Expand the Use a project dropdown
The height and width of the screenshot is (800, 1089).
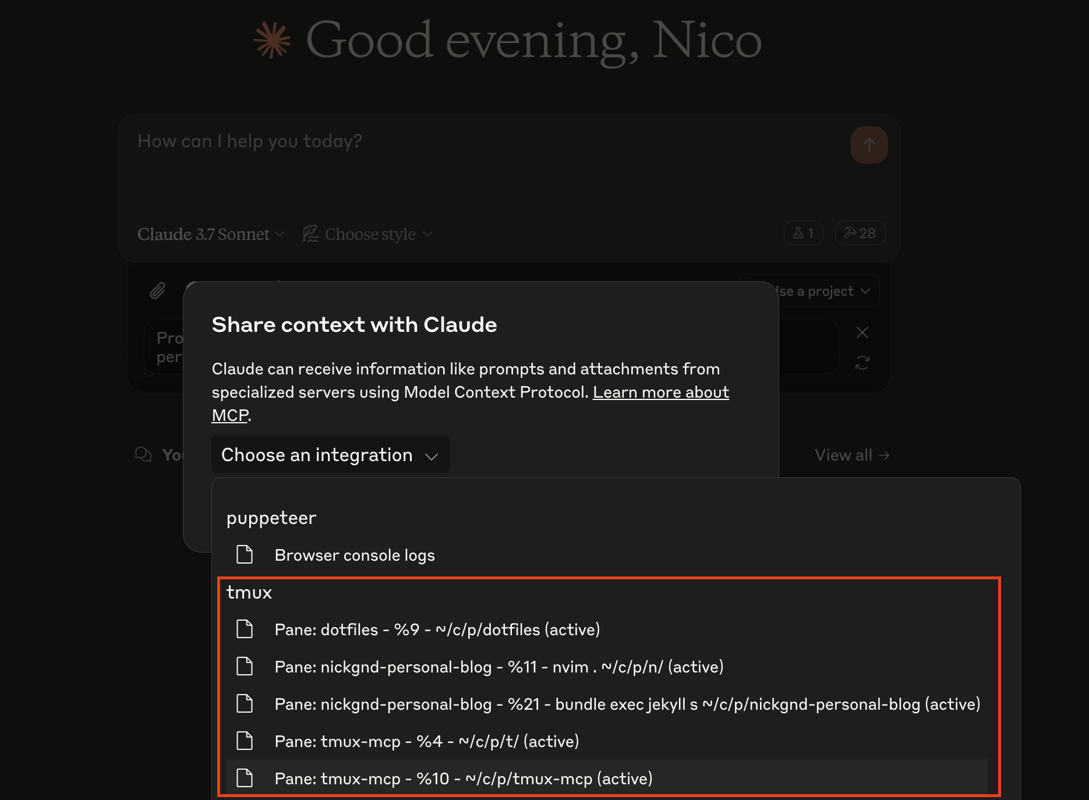[823, 291]
